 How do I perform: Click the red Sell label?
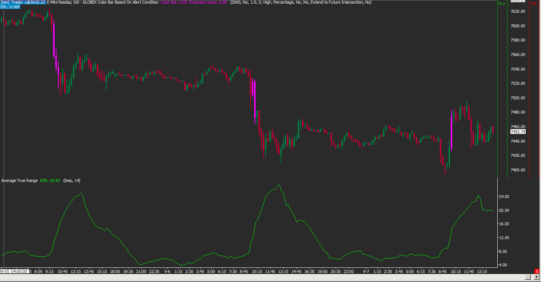533,3
